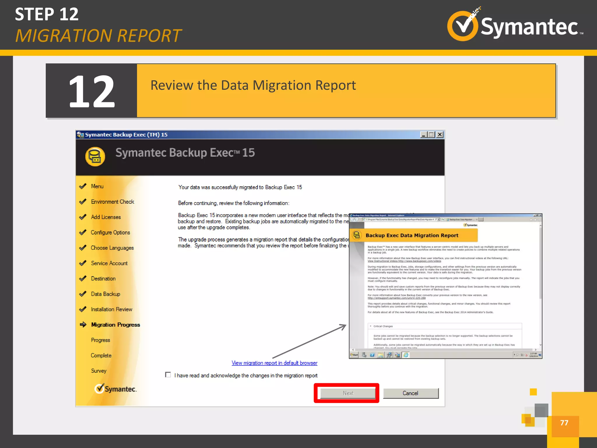The height and width of the screenshot is (448, 597).
Task: Maximize the Symantec Backup Exec installer window
Action: (x=431, y=134)
